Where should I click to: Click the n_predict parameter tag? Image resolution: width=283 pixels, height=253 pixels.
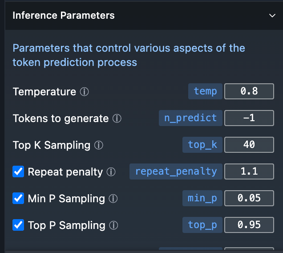point(190,118)
